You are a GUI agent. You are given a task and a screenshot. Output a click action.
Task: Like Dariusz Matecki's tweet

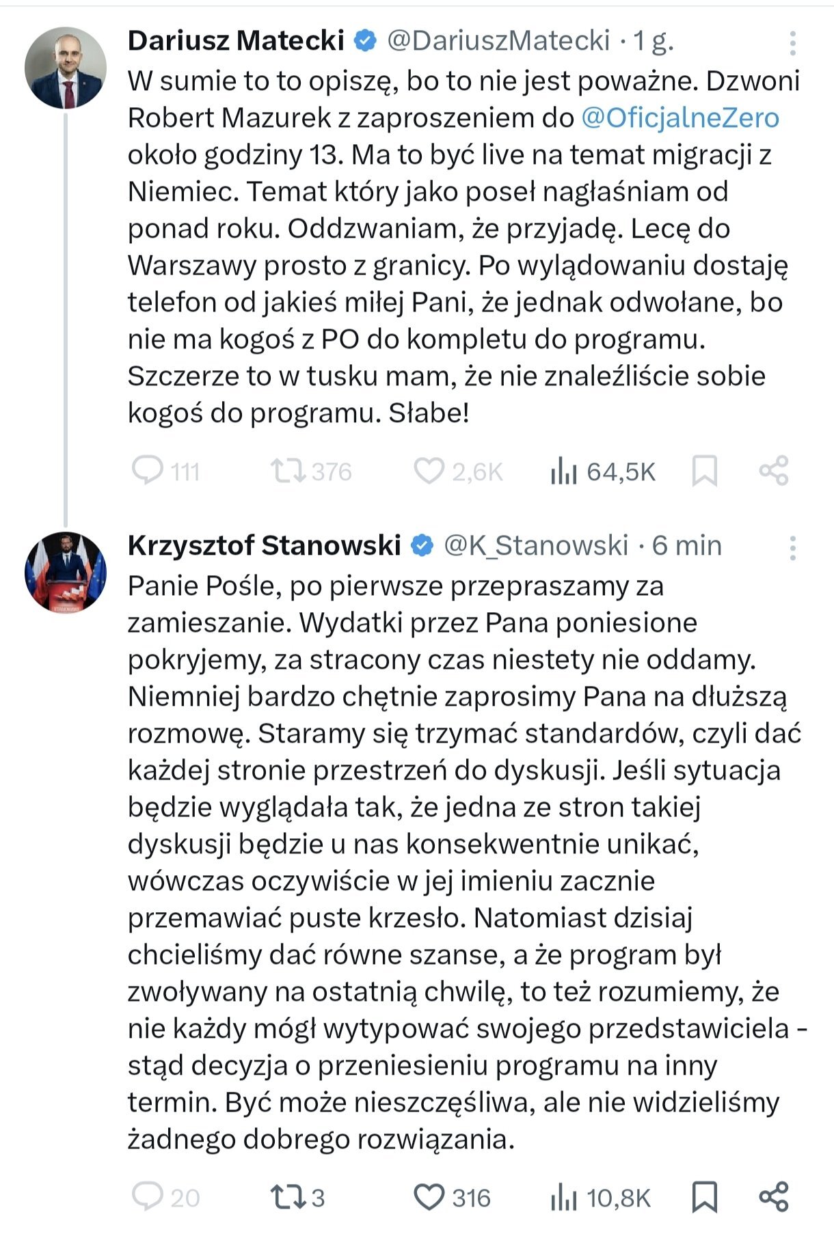click(429, 471)
